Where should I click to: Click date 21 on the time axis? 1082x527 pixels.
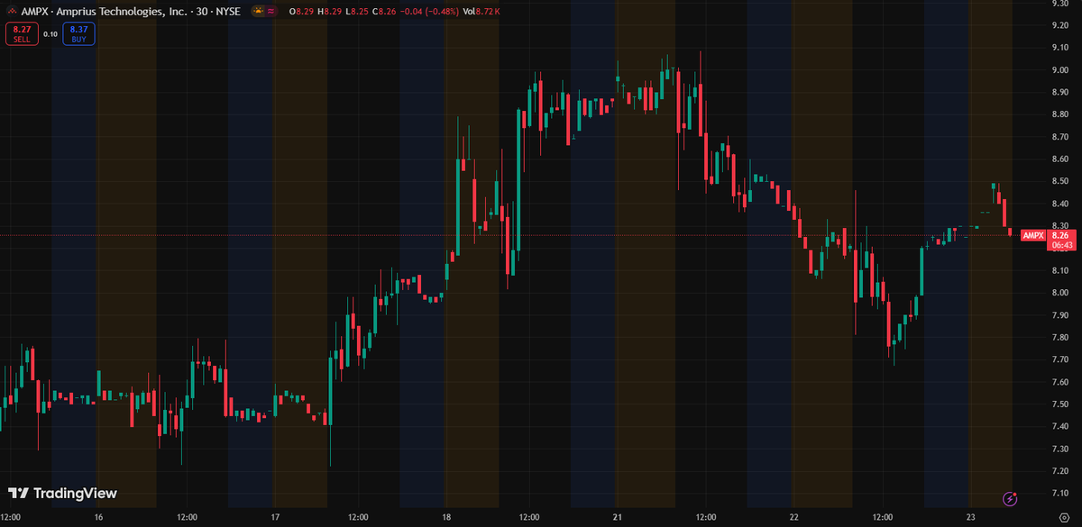[618, 517]
